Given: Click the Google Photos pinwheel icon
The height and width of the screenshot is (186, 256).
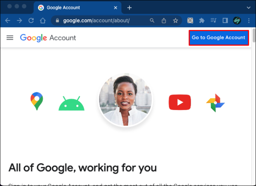Looking at the screenshot, I should [216, 103].
